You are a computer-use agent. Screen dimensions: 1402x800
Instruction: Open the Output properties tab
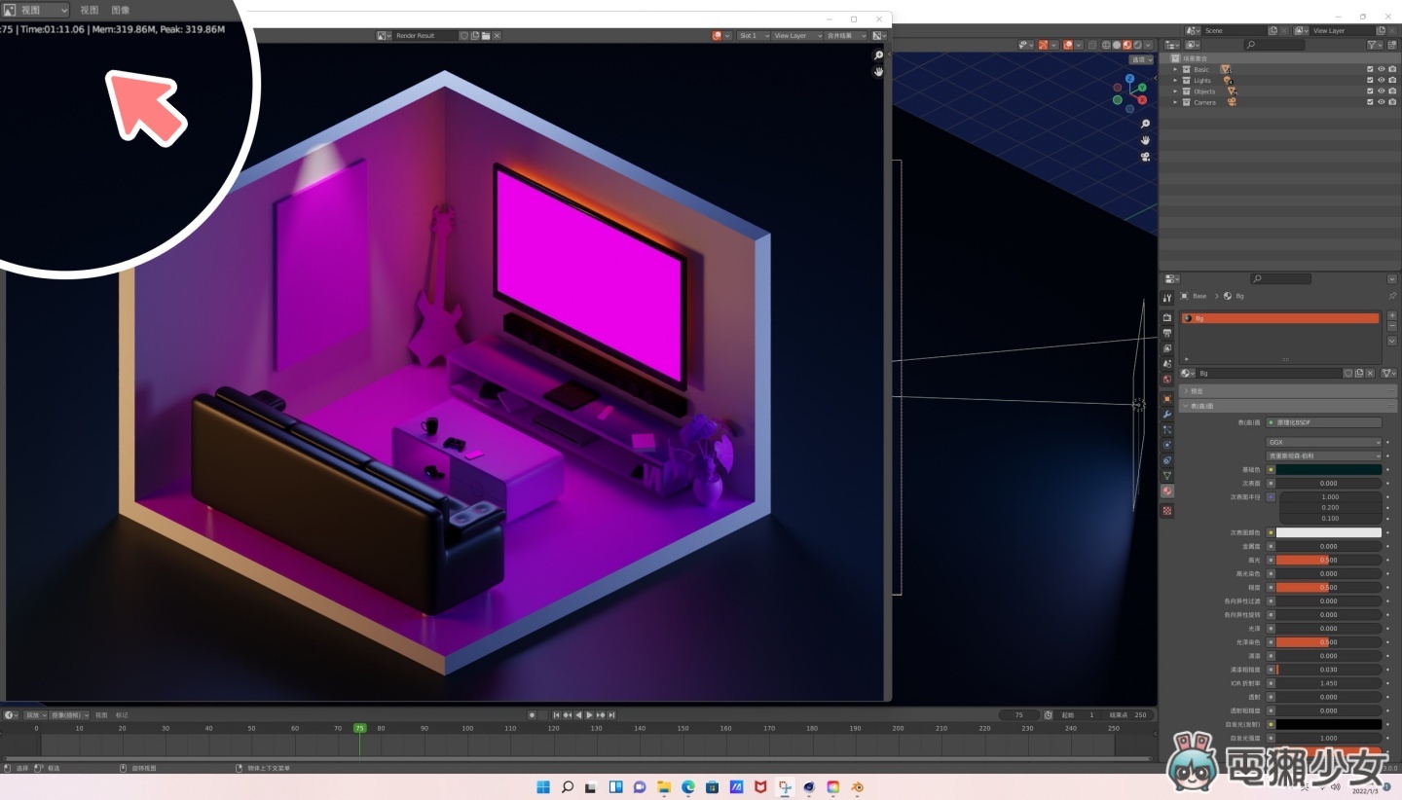(x=1167, y=334)
